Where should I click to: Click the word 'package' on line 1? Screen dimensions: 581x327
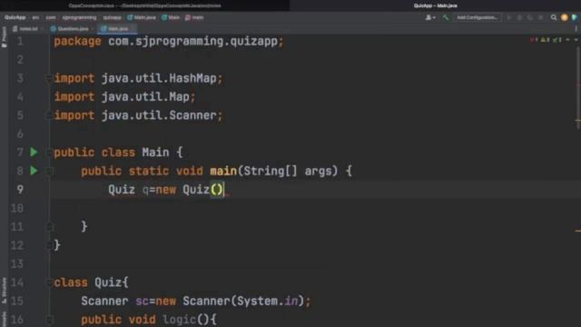[77, 41]
